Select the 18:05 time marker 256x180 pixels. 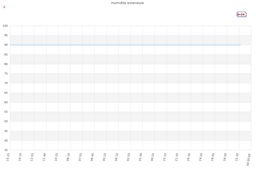(213, 157)
